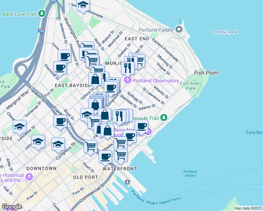Click the school marker at the map's top edge
Image resolution: width=263 pixels, height=211 pixels.
coord(83,6)
